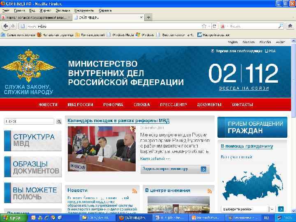Open the Календарь поездок в рамках реформы МВД link
The image size is (296, 222).
click(x=118, y=120)
